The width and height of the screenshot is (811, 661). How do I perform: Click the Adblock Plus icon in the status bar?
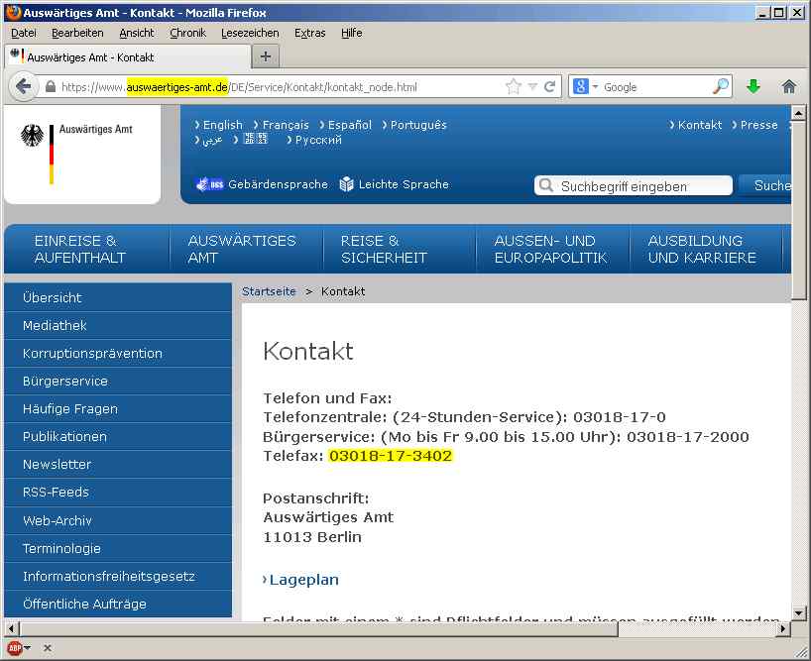click(15, 647)
